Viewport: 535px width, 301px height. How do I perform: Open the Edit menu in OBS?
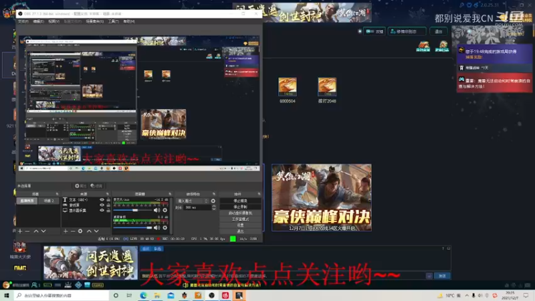[38, 21]
